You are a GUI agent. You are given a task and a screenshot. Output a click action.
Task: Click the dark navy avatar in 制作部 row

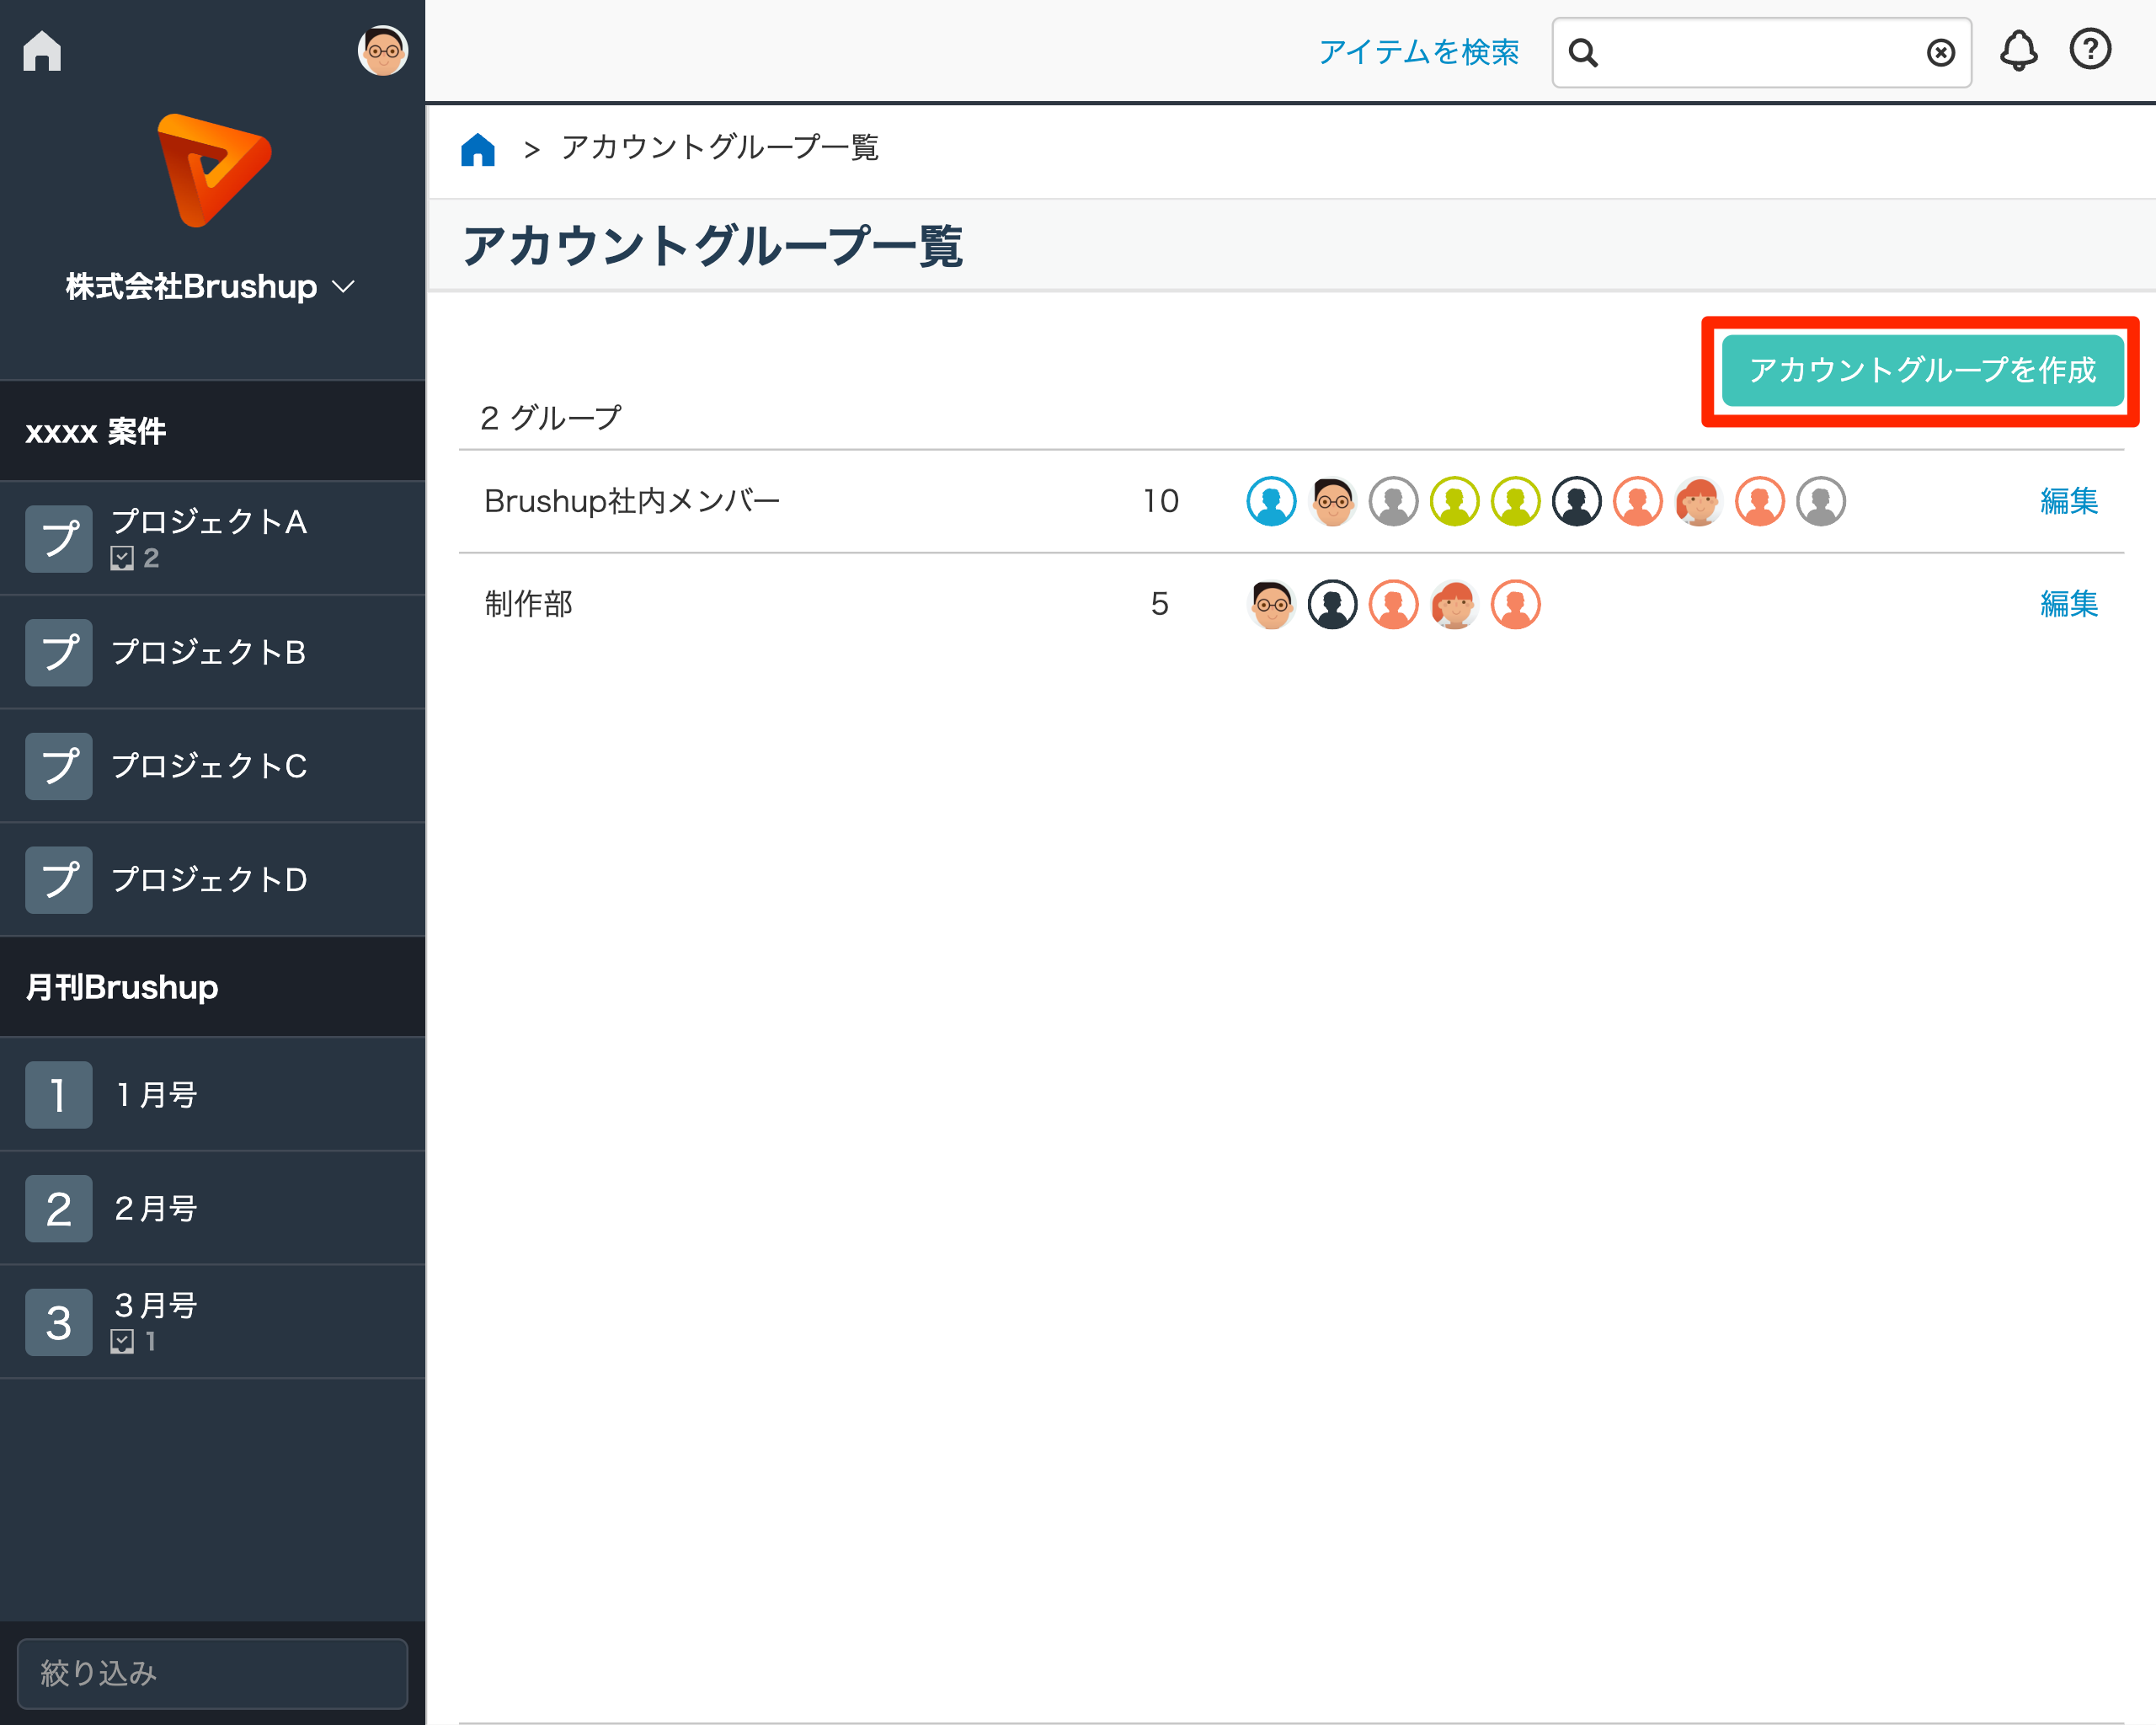pyautogui.click(x=1332, y=604)
